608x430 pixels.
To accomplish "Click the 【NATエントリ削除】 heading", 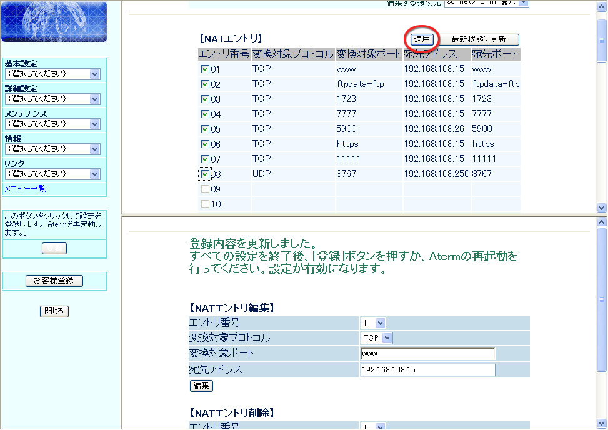I will click(232, 413).
